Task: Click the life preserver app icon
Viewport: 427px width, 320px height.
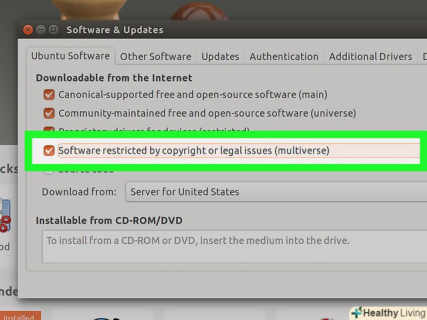Action: coord(4,220)
